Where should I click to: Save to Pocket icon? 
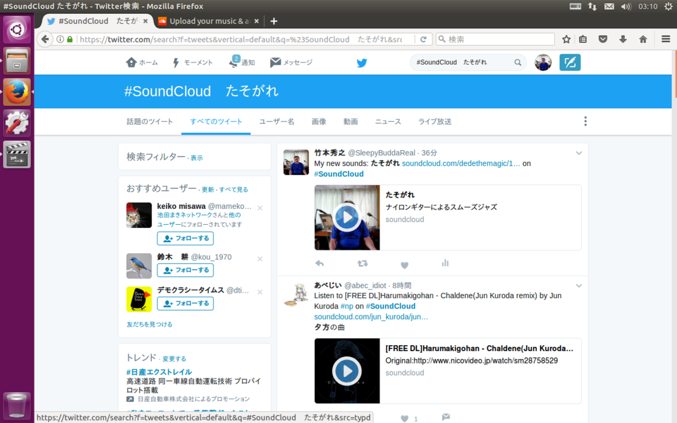click(x=603, y=39)
